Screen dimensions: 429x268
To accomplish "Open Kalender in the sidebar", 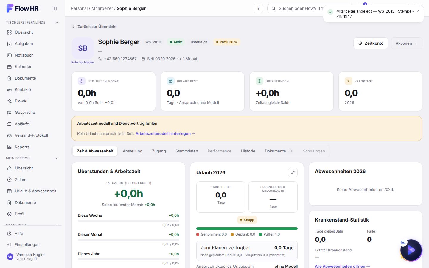I will click(x=32, y=67).
